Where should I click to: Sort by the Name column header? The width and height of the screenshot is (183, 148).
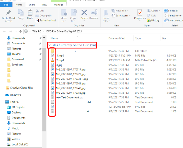click(x=54, y=38)
